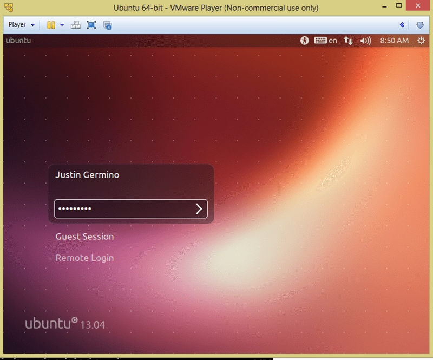
Task: Choose Remote Login option
Action: (84, 258)
